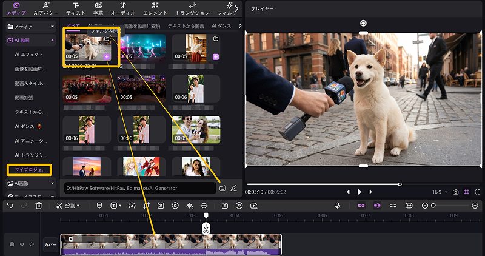
Task: Enter fullscreen preview in the player
Action: (478, 192)
